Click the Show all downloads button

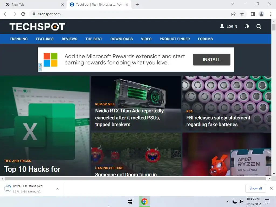(x=256, y=188)
